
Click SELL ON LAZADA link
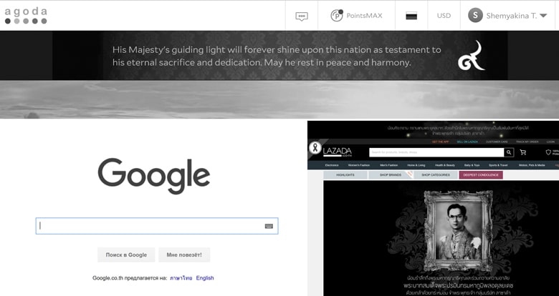click(467, 142)
